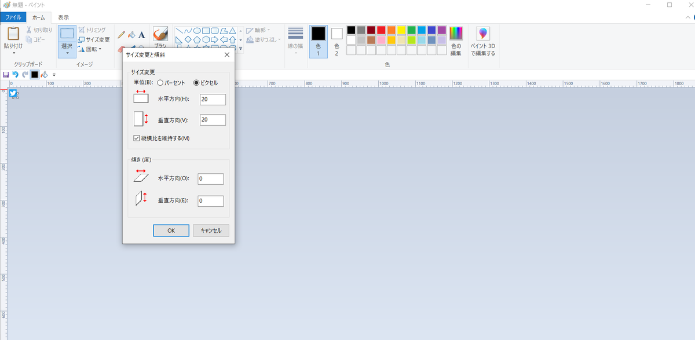Open Edit colors (色の編集)
This screenshot has width=695, height=340.
(456, 41)
